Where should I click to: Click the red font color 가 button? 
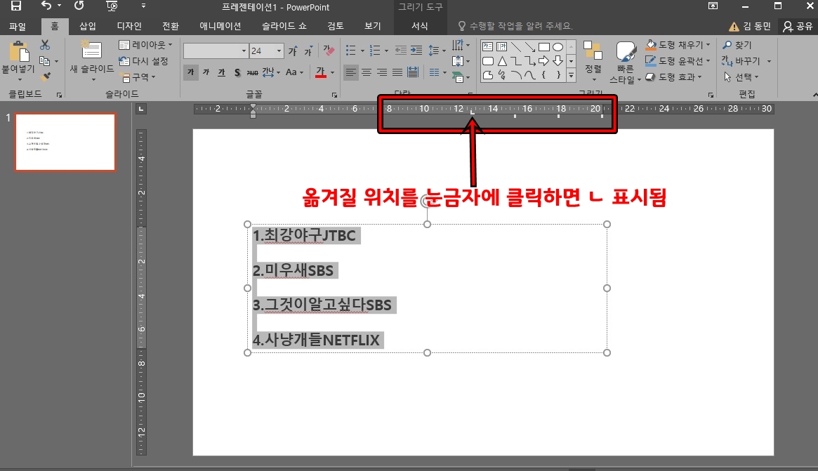321,72
